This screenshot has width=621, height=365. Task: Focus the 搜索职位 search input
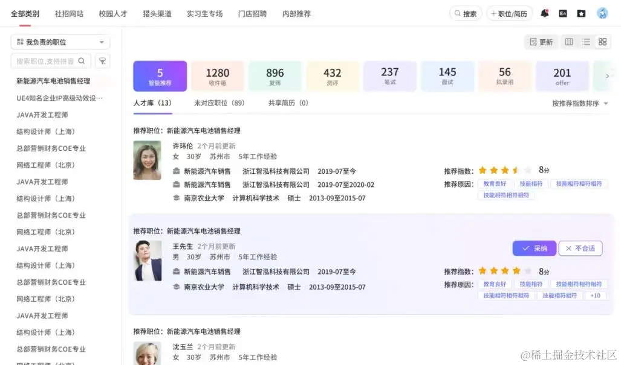coord(51,61)
